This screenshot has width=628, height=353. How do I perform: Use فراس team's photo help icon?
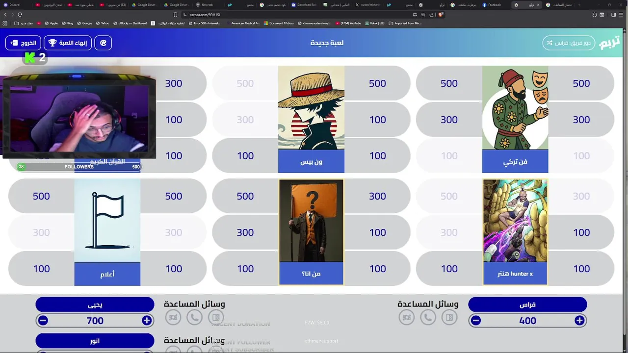[406, 317]
